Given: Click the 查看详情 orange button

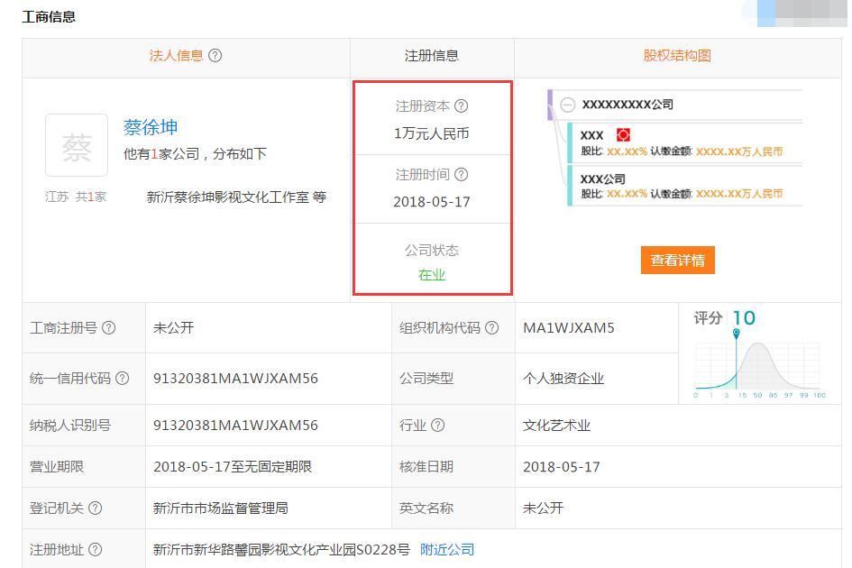Looking at the screenshot, I should click(x=678, y=260).
